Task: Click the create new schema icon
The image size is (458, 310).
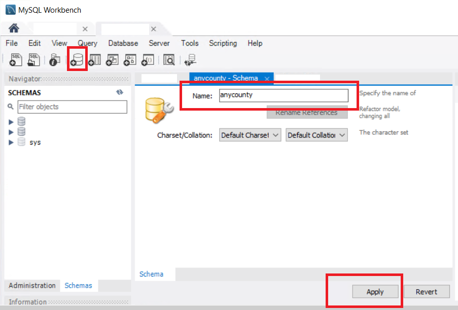Action: click(x=77, y=59)
